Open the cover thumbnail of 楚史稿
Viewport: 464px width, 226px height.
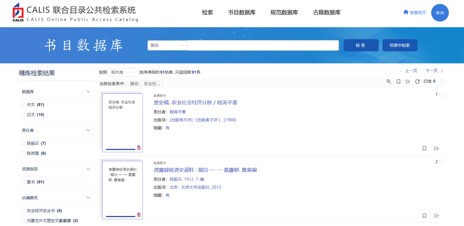pos(122,123)
